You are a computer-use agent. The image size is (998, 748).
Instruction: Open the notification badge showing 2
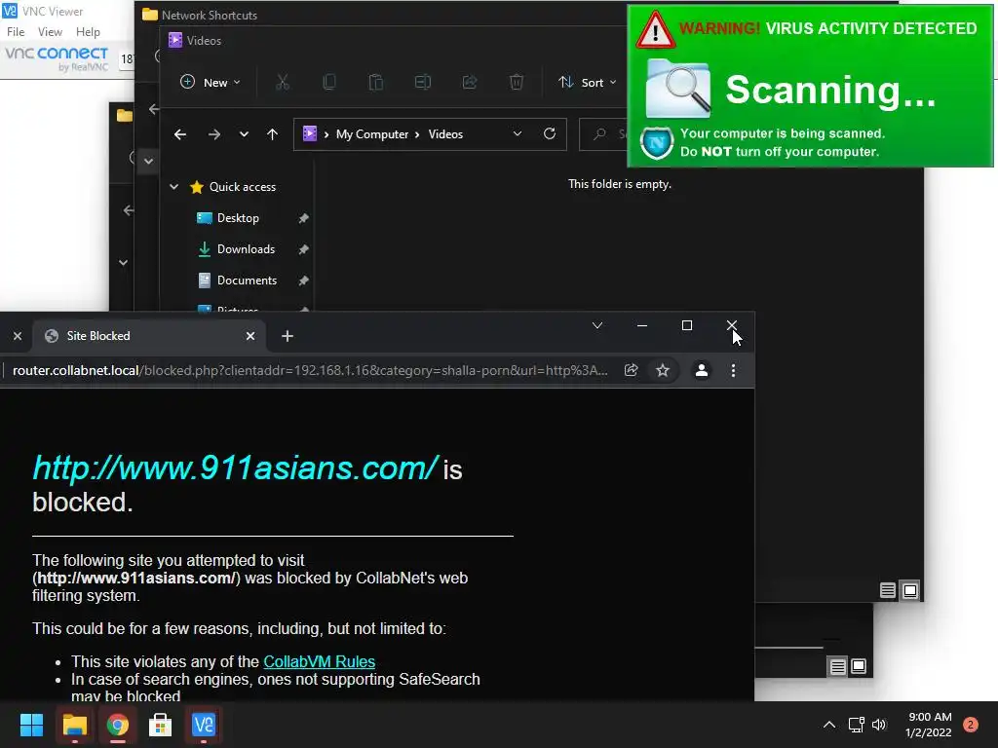click(x=971, y=725)
